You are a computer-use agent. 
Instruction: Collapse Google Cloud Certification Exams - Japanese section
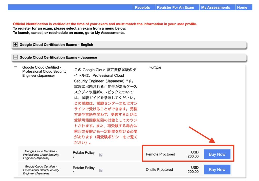click(15, 57)
